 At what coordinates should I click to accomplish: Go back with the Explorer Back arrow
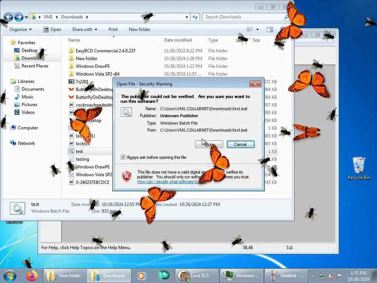9,17
